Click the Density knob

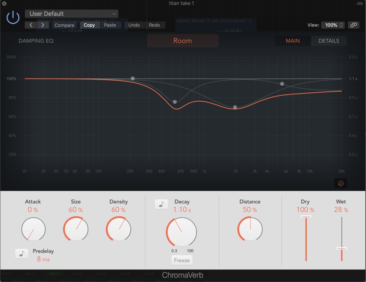119,229
